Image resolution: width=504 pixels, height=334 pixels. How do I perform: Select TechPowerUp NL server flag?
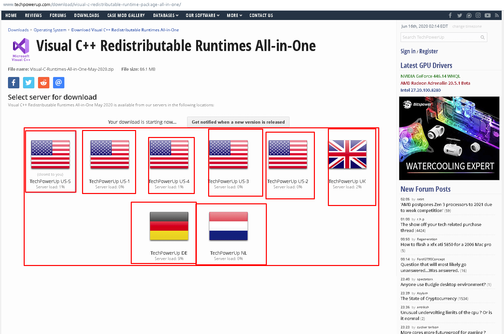(x=228, y=226)
